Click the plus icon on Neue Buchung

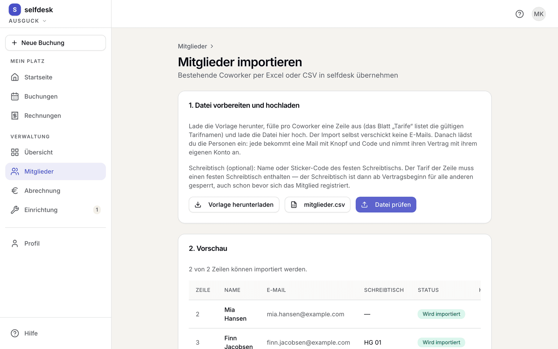pos(14,43)
